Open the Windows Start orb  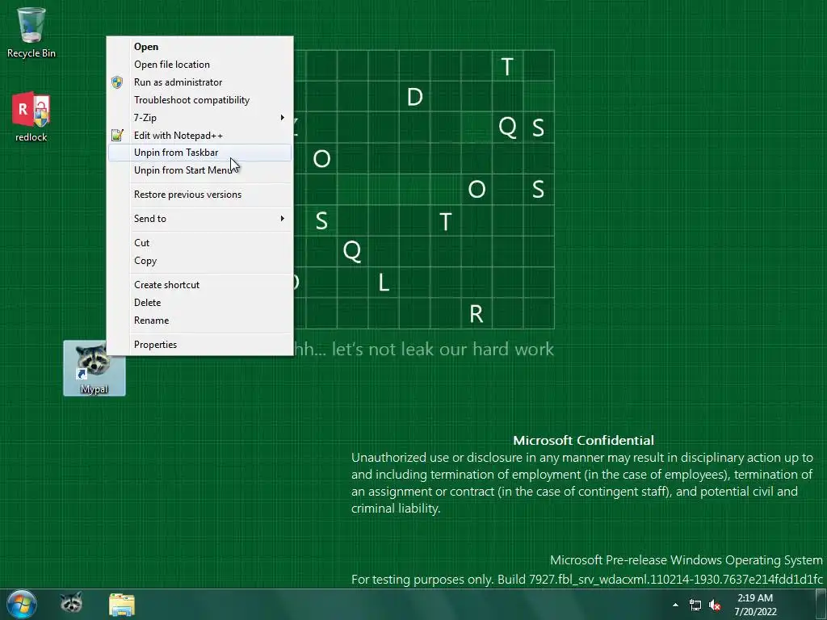pyautogui.click(x=22, y=604)
